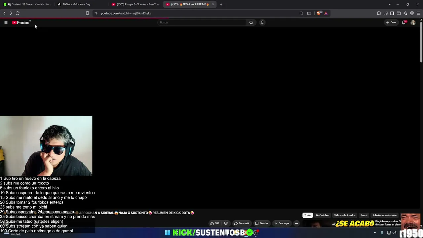Open Leo AI sparkle icon

click(x=405, y=13)
